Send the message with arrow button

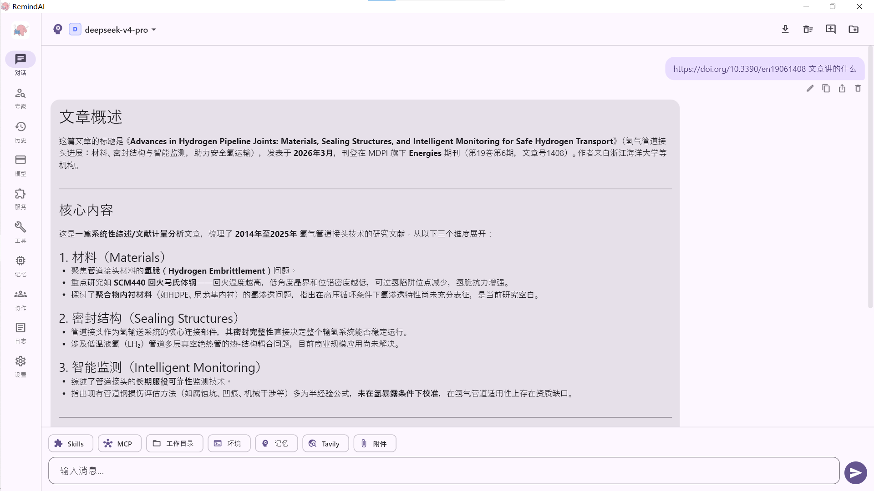(855, 473)
